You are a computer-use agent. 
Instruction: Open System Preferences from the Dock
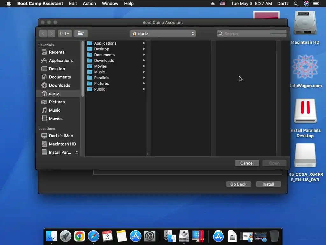[150, 236]
